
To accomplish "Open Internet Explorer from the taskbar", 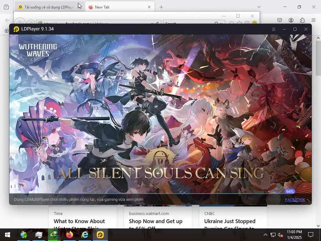I will [85, 235].
